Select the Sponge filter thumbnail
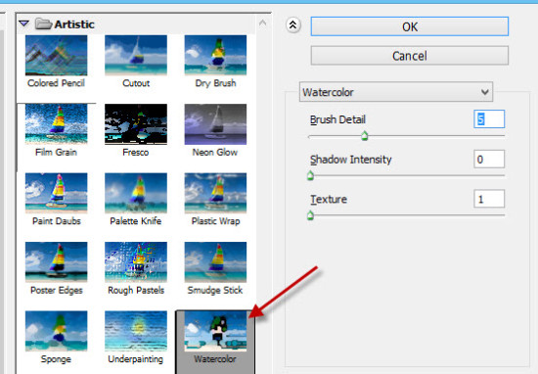The width and height of the screenshot is (538, 374). point(57,331)
